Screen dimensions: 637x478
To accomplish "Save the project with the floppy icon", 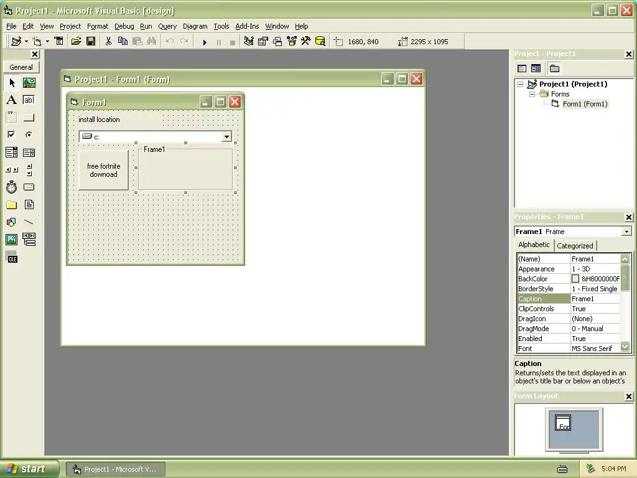I will [91, 42].
